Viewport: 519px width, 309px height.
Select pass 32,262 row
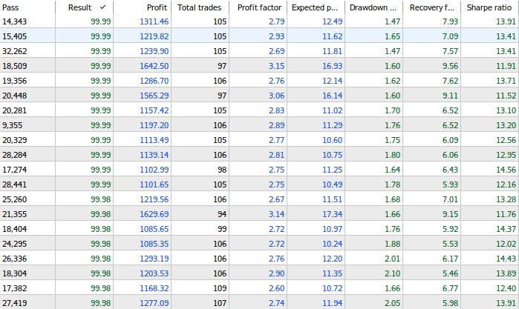coord(260,51)
